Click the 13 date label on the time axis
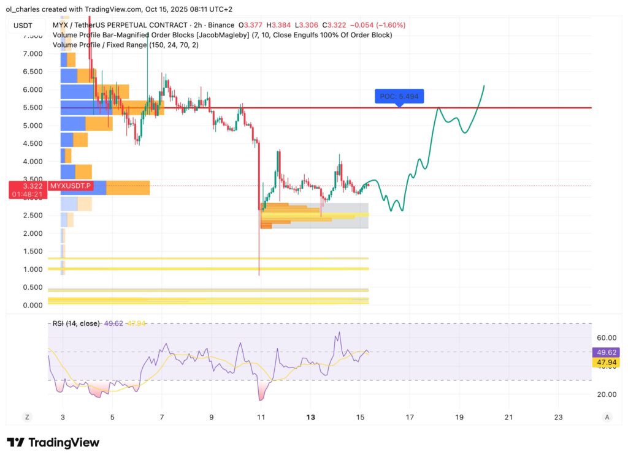This screenshot has height=460, width=628. tap(311, 417)
